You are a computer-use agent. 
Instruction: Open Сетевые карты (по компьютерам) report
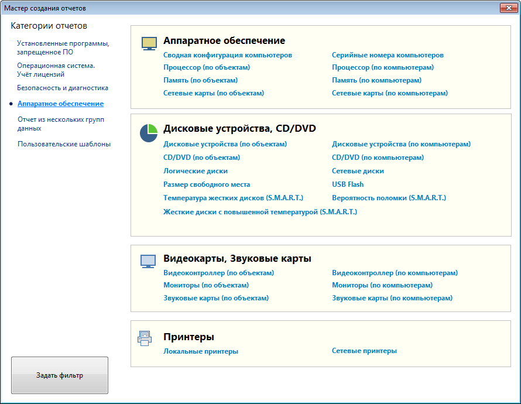click(390, 93)
